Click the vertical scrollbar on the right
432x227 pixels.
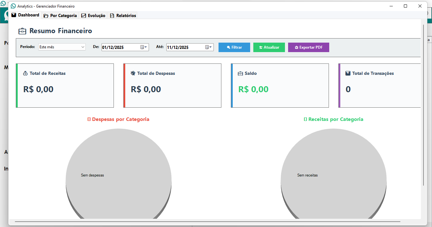tap(423, 104)
